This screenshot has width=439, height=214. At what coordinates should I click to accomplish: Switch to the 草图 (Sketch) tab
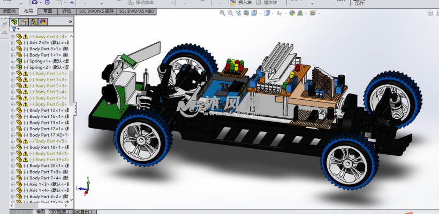pos(48,11)
